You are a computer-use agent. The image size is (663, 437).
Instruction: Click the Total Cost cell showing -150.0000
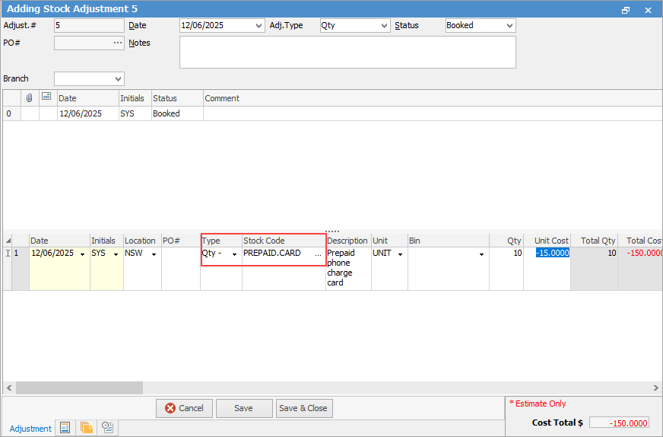coord(640,269)
